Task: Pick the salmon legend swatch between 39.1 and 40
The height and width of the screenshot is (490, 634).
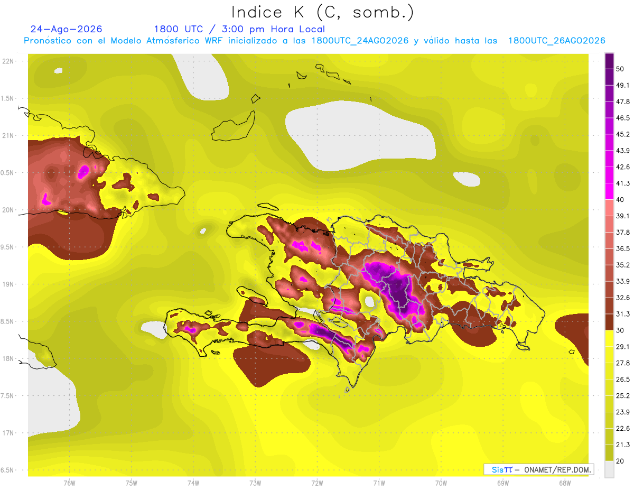Action: (609, 208)
